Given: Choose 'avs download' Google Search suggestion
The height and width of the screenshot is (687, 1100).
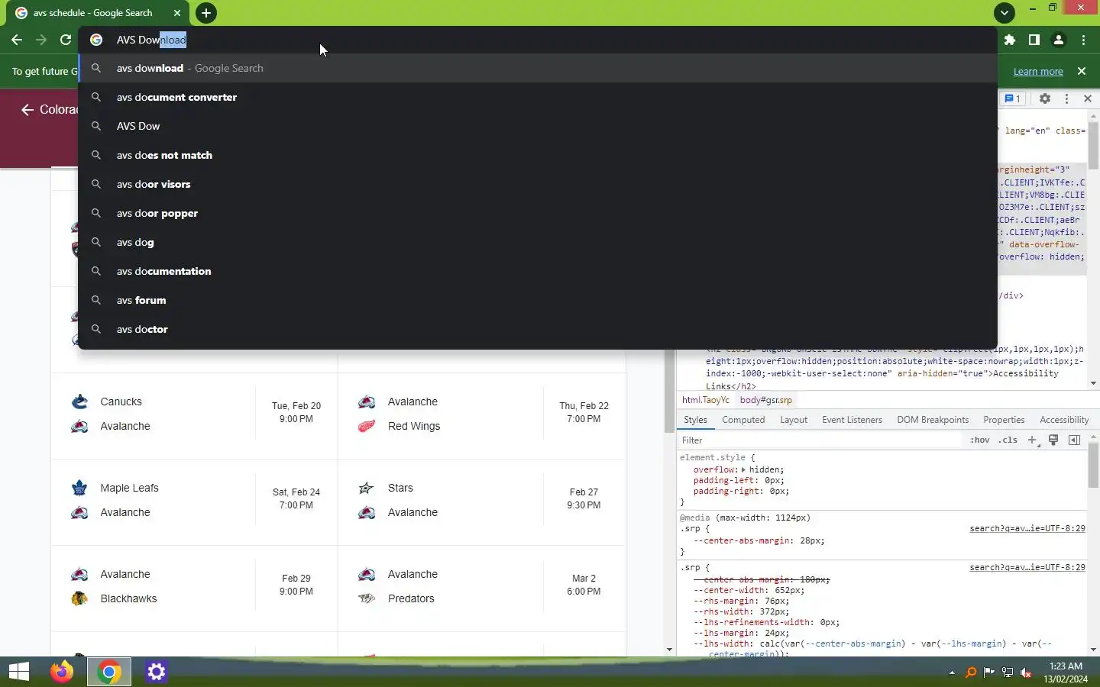Looking at the screenshot, I should pos(538,68).
